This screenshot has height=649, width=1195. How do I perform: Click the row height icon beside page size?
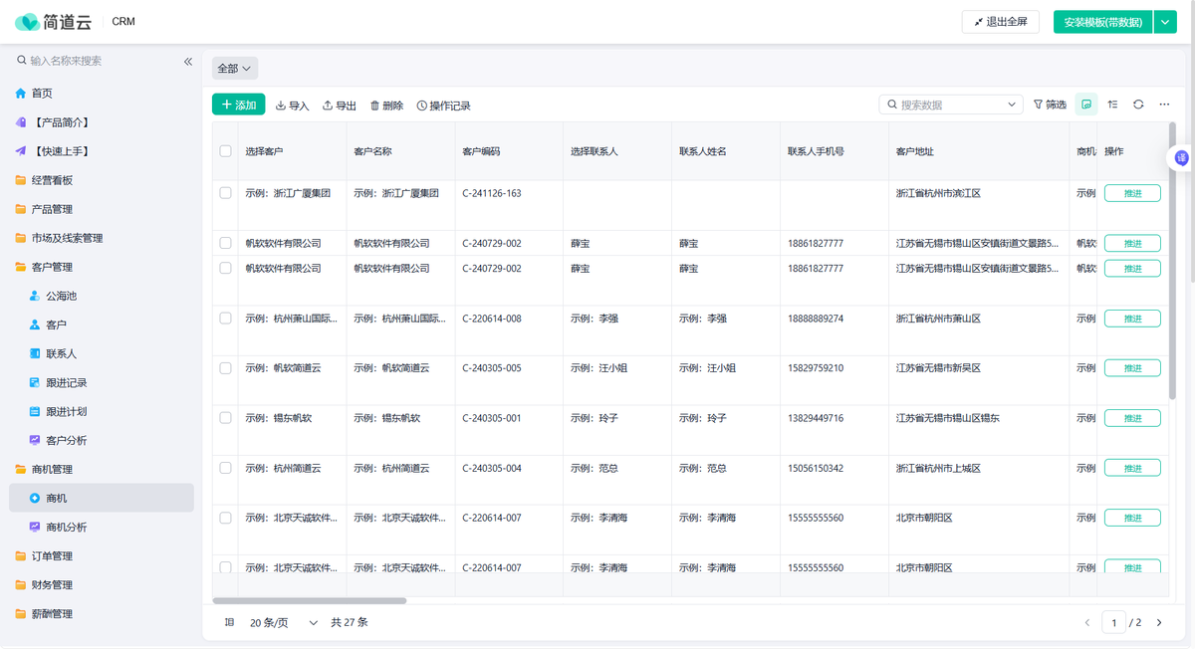(229, 622)
